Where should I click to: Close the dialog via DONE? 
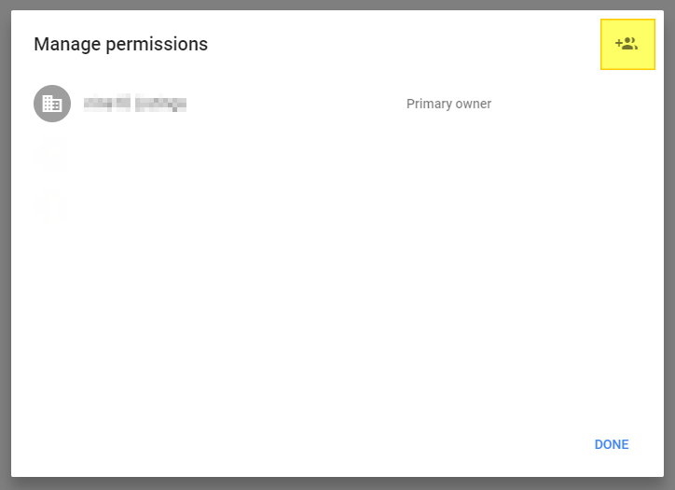point(612,444)
